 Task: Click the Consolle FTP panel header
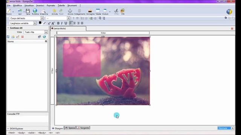pyautogui.click(x=27, y=114)
